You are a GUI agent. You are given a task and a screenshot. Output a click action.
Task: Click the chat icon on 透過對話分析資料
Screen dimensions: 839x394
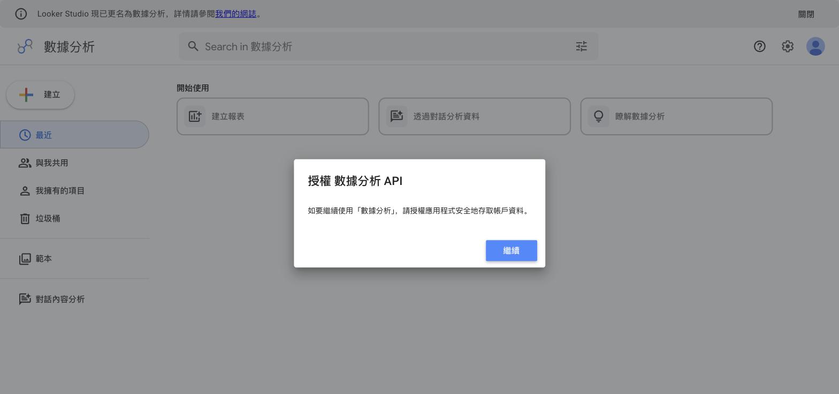click(x=396, y=116)
